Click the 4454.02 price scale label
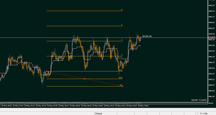The width and height of the screenshot is (216, 115). (x=212, y=91)
